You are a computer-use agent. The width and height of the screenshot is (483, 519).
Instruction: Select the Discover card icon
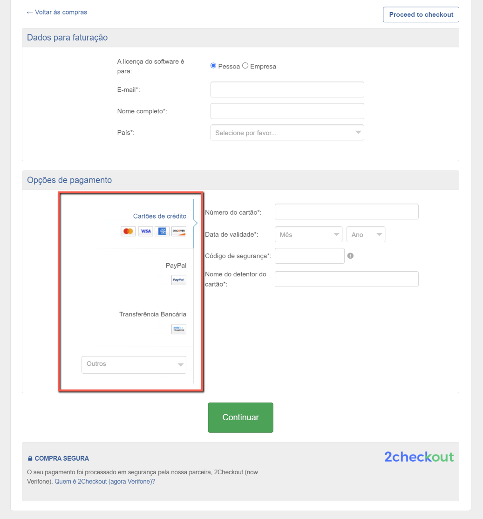[179, 231]
